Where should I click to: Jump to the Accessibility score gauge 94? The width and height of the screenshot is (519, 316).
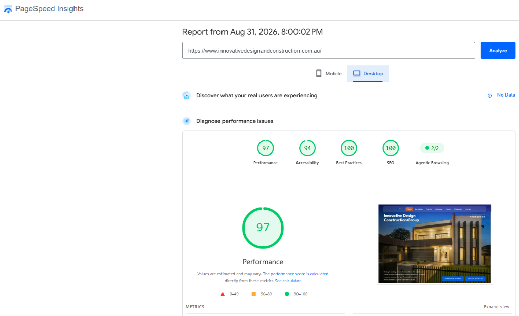tap(307, 148)
